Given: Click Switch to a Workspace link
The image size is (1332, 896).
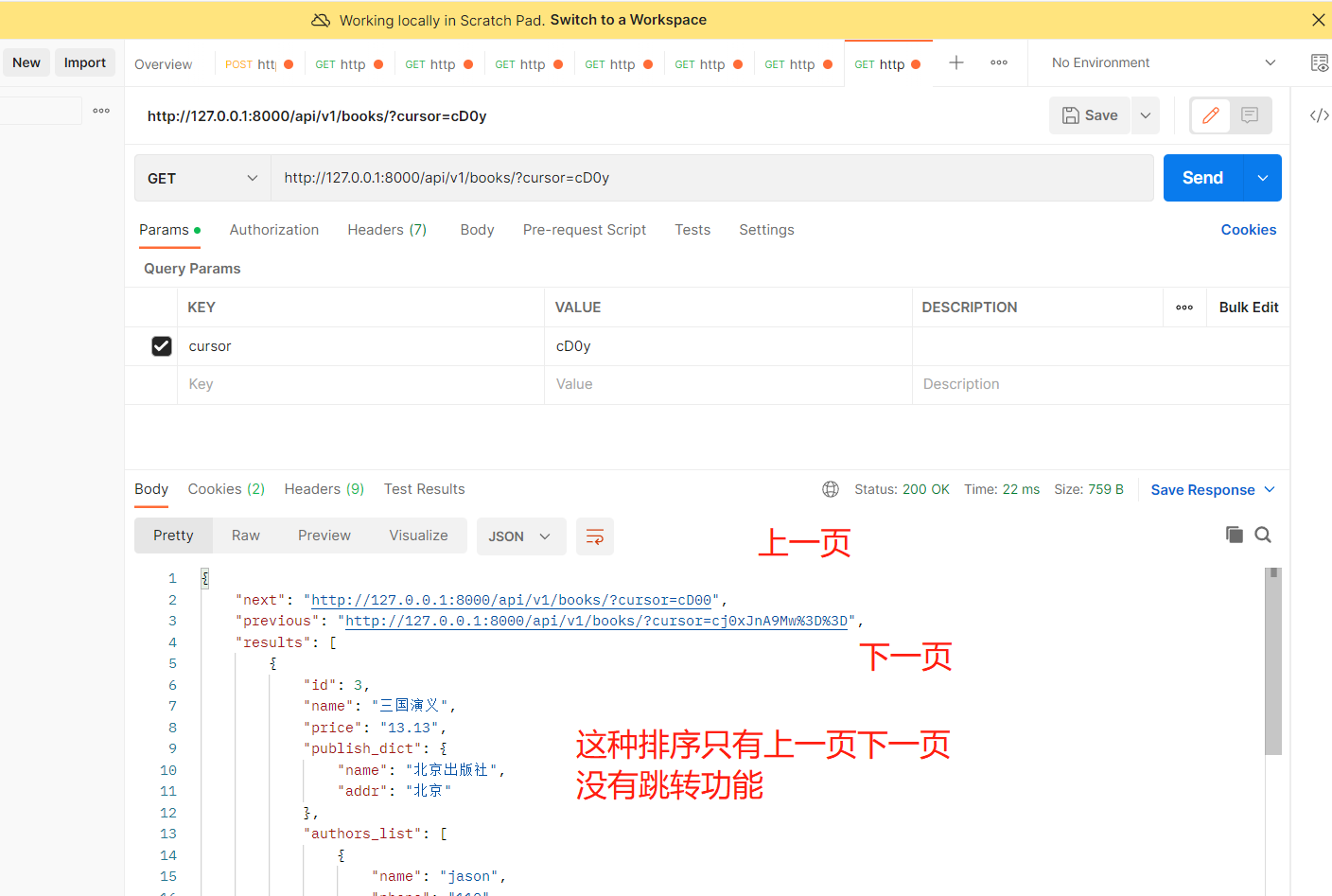Looking at the screenshot, I should [628, 20].
